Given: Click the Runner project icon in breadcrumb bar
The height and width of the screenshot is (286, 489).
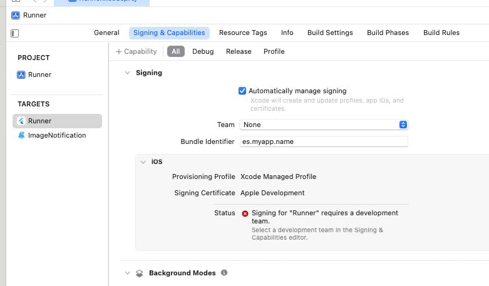Looking at the screenshot, I should (16, 15).
